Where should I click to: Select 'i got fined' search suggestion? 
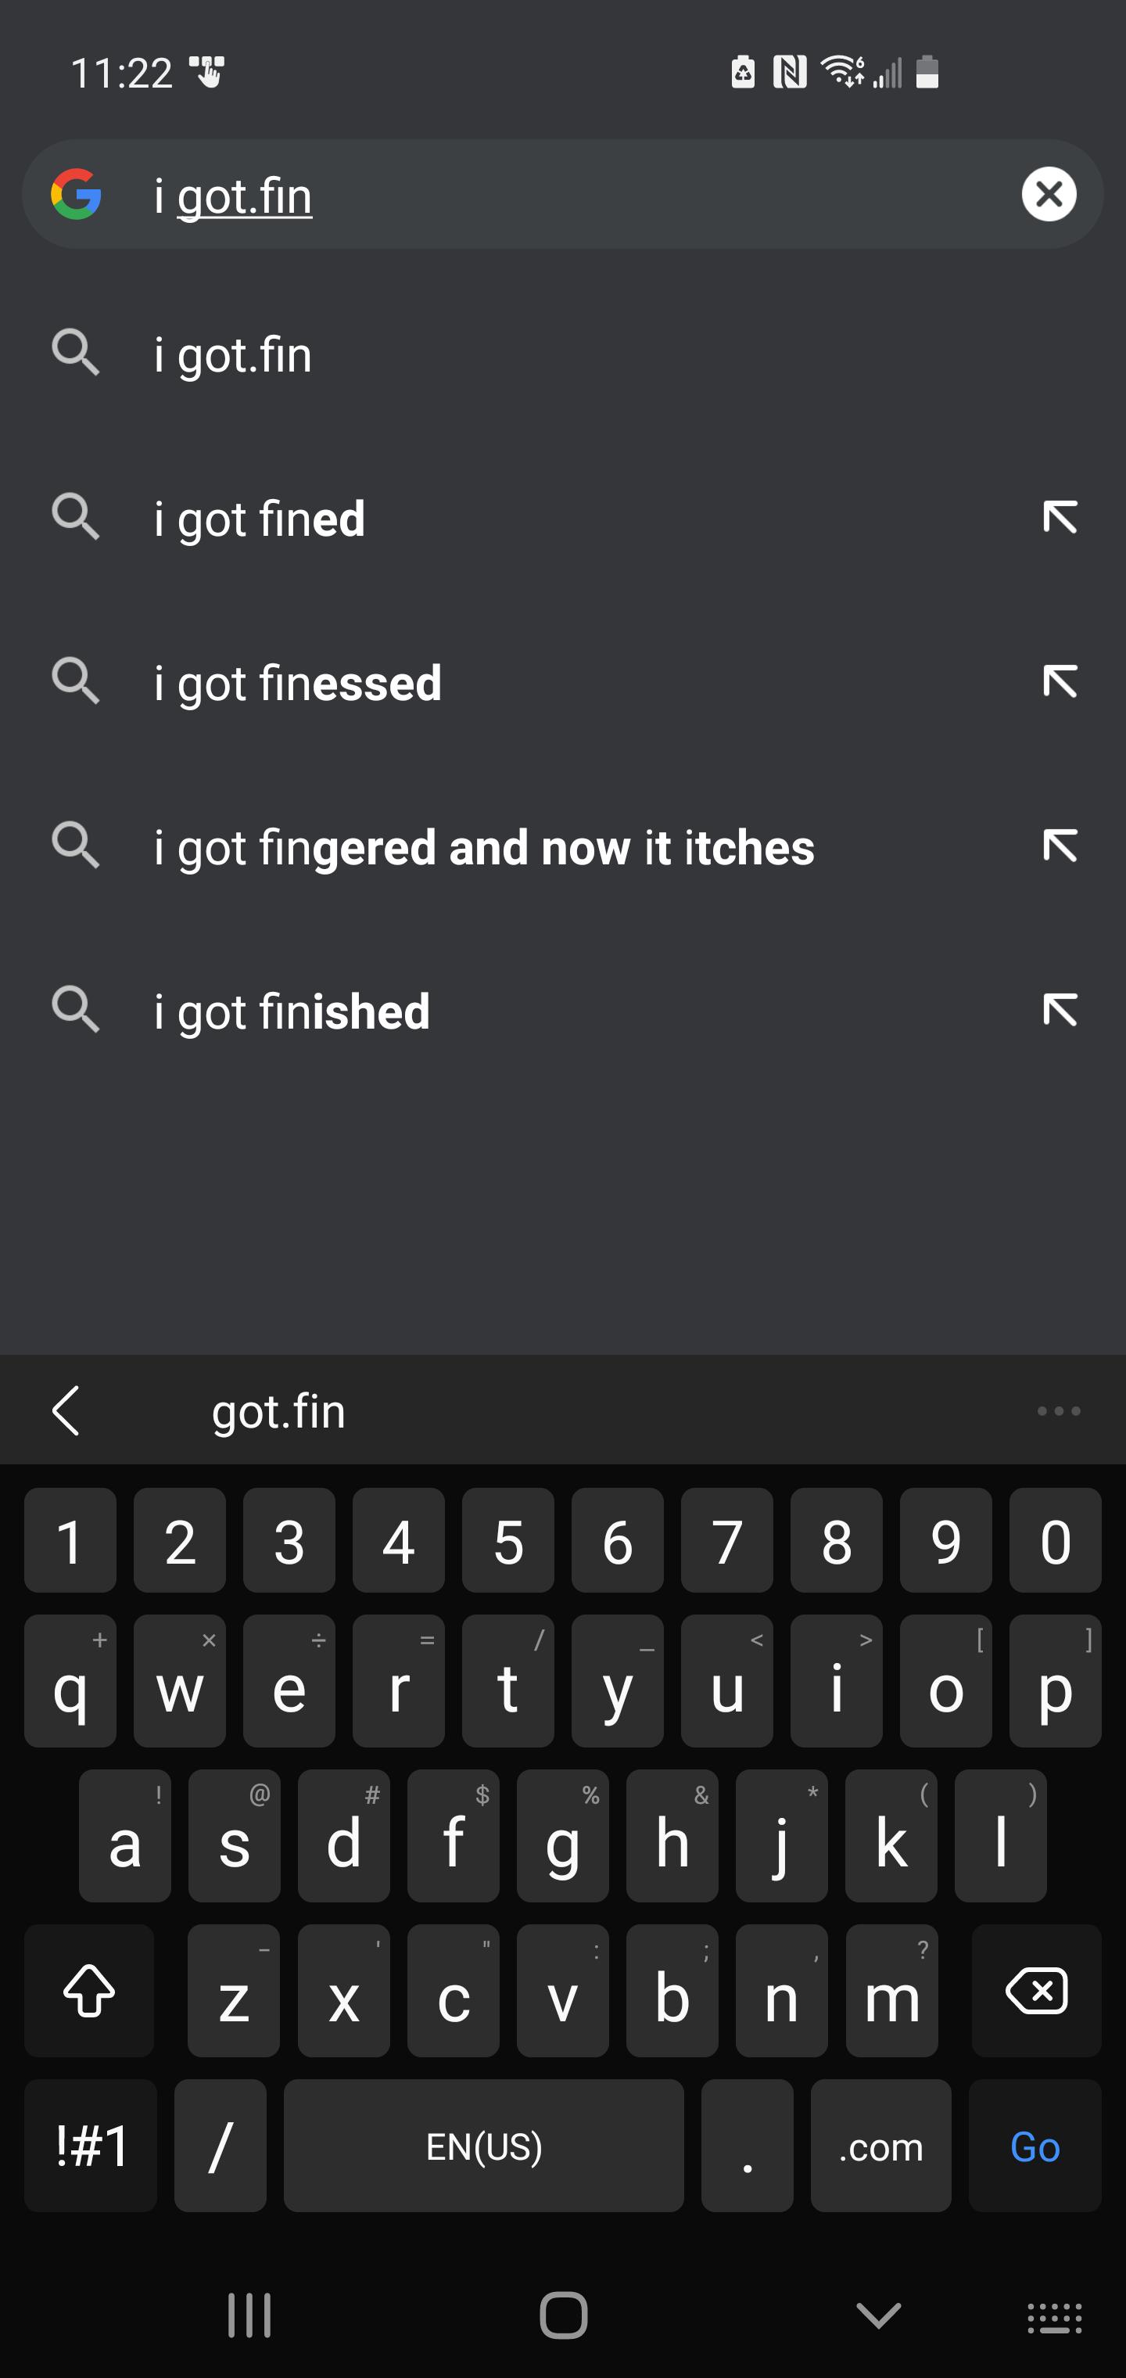point(260,519)
